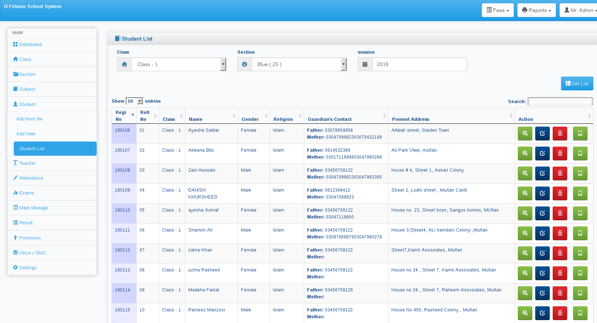
Task: Click mobile icon for Rameez Manzoor
Action: 580,313
